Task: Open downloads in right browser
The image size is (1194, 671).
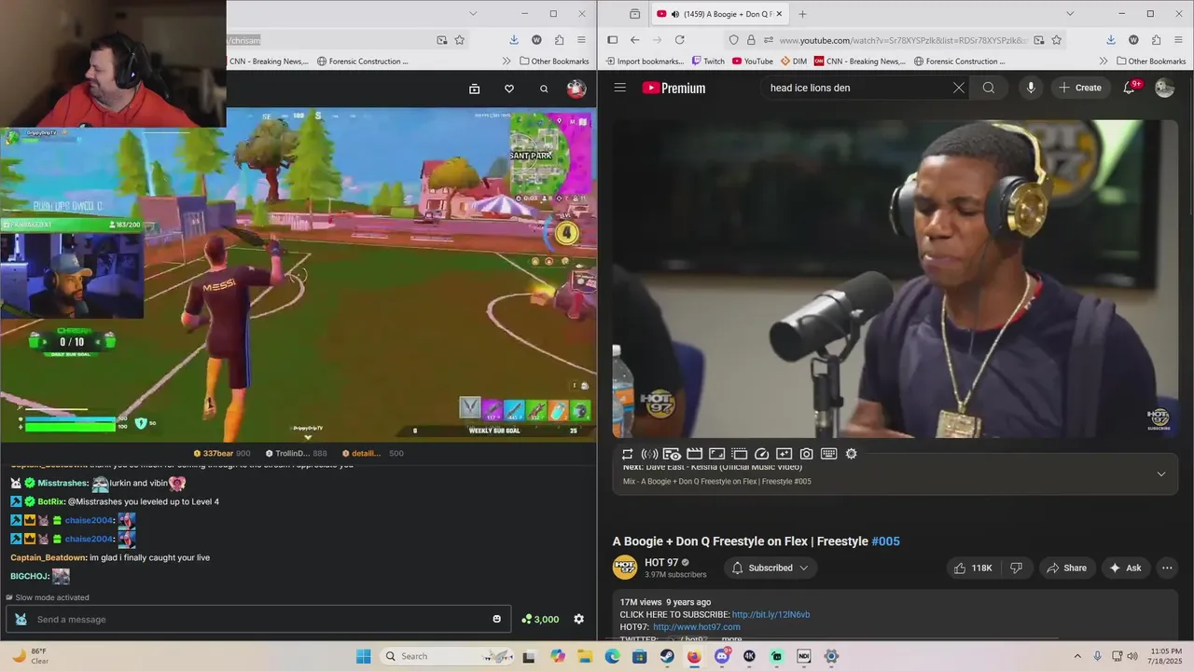Action: 1110,40
